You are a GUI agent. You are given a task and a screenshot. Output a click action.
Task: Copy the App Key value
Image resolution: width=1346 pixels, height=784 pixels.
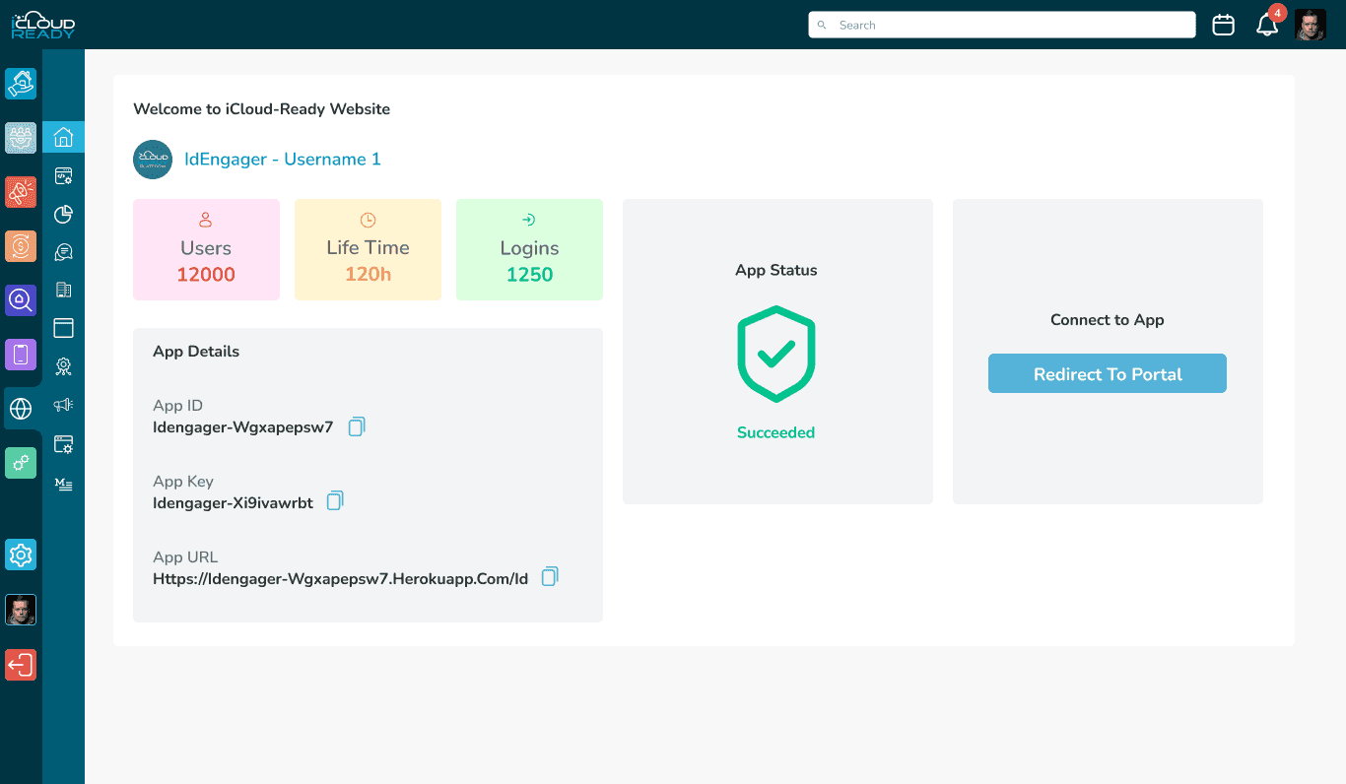334,500
